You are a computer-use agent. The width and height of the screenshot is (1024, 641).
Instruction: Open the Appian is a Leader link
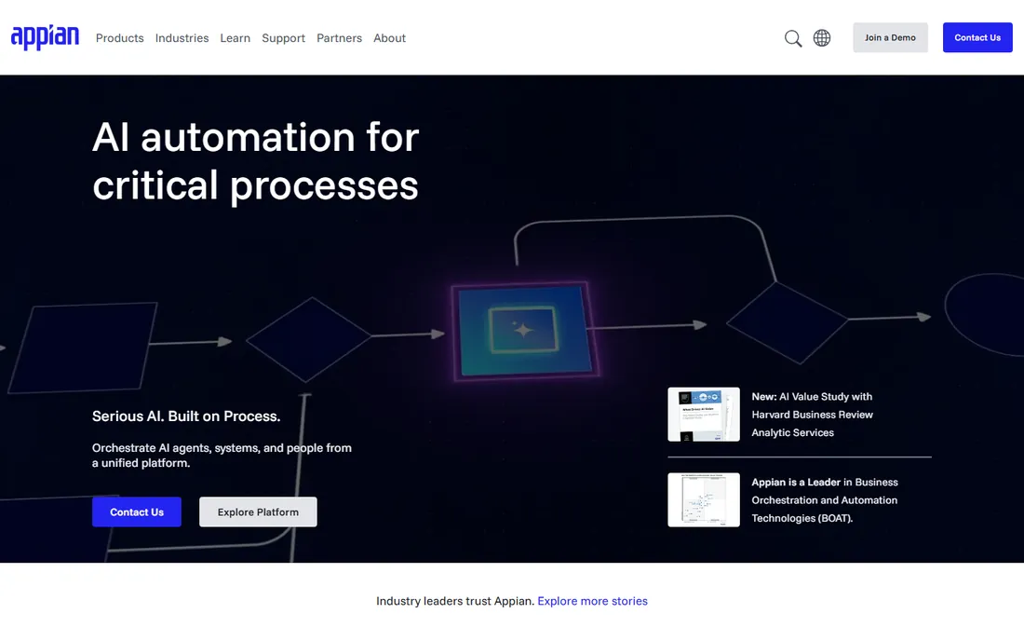pyautogui.click(x=825, y=500)
